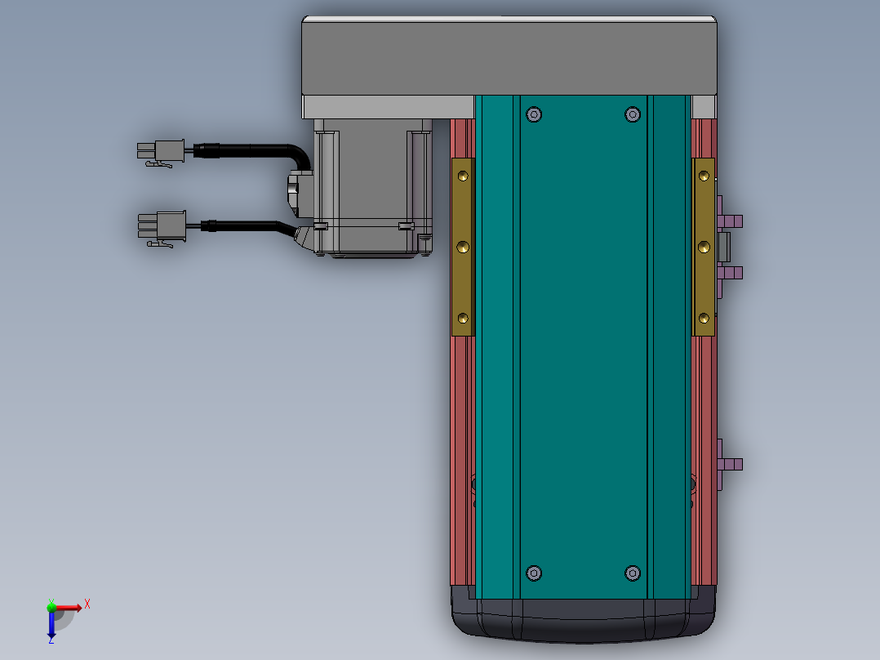Select the gray motor body
The image size is (880, 660).
(x=372, y=187)
